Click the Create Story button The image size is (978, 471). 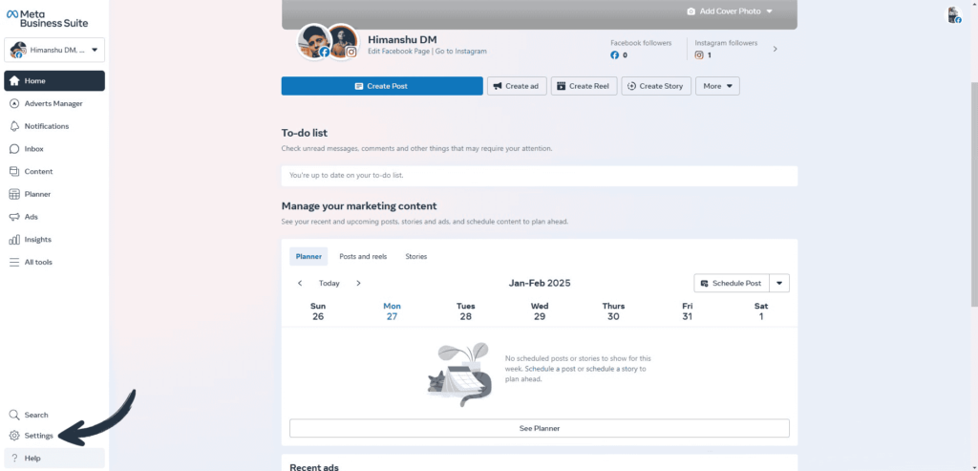pyautogui.click(x=656, y=86)
